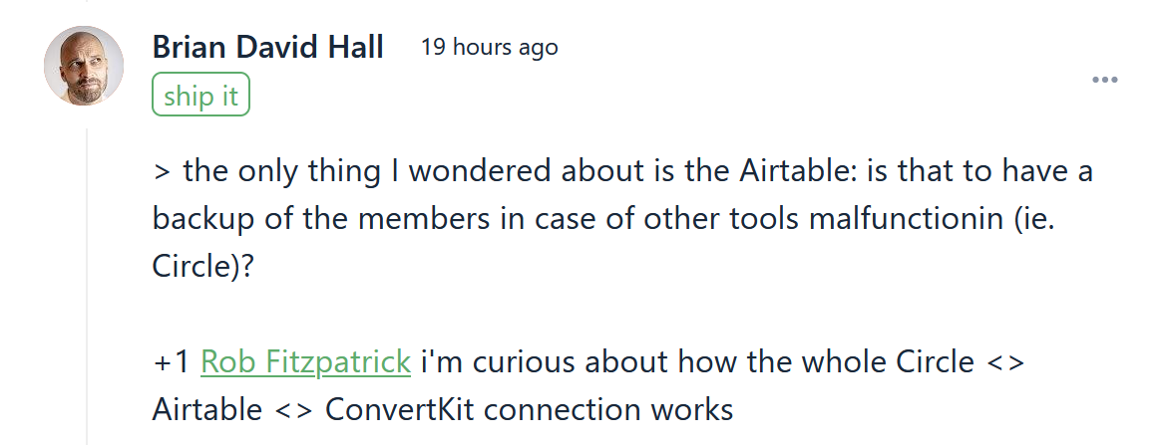The height and width of the screenshot is (445, 1168).
Task: Click "Circle)?" ending the quoted question
Action: coord(200,267)
